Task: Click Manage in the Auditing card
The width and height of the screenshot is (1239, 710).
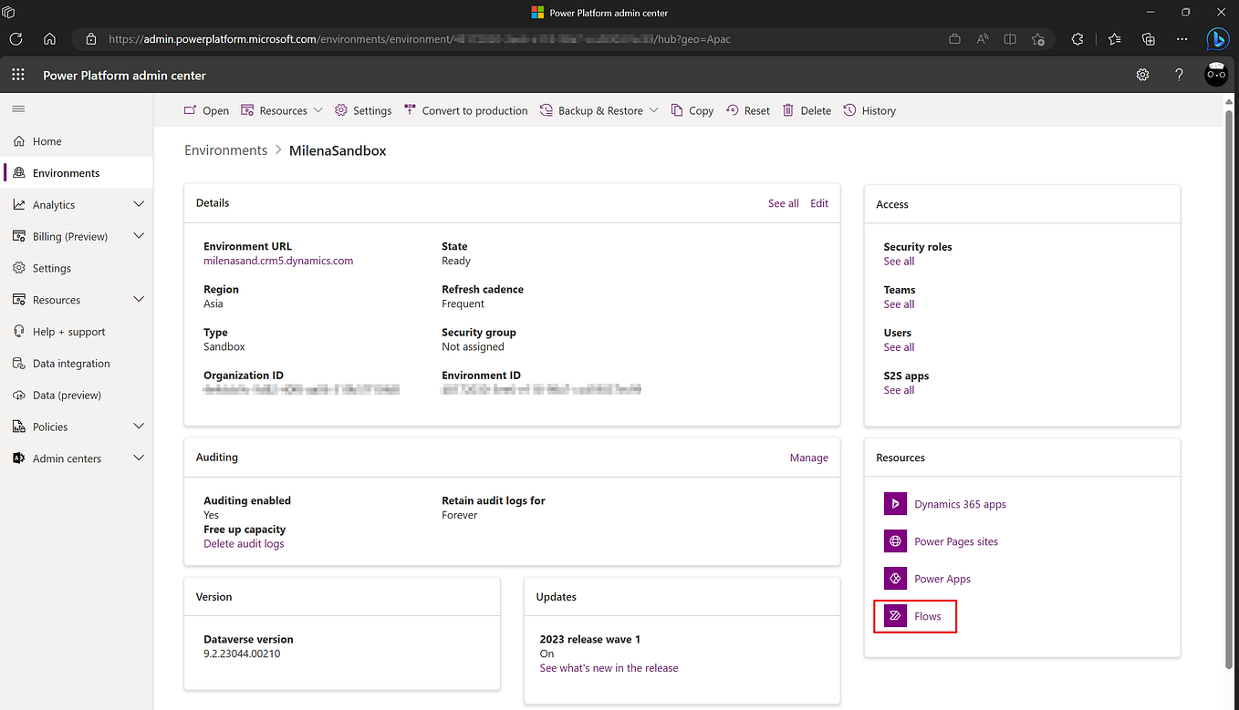Action: [x=809, y=458]
